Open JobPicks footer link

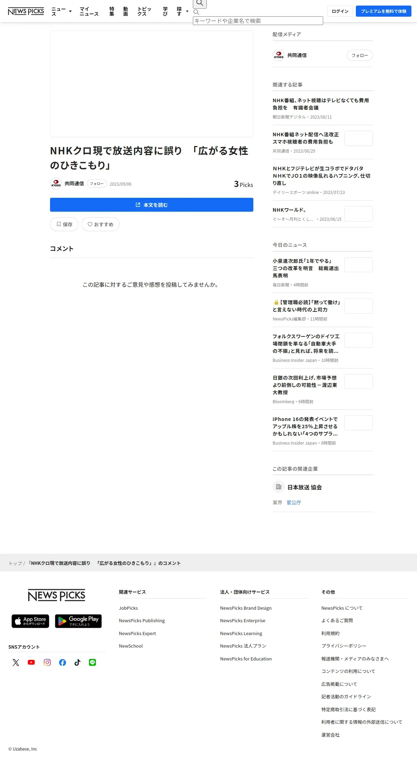[x=128, y=608]
